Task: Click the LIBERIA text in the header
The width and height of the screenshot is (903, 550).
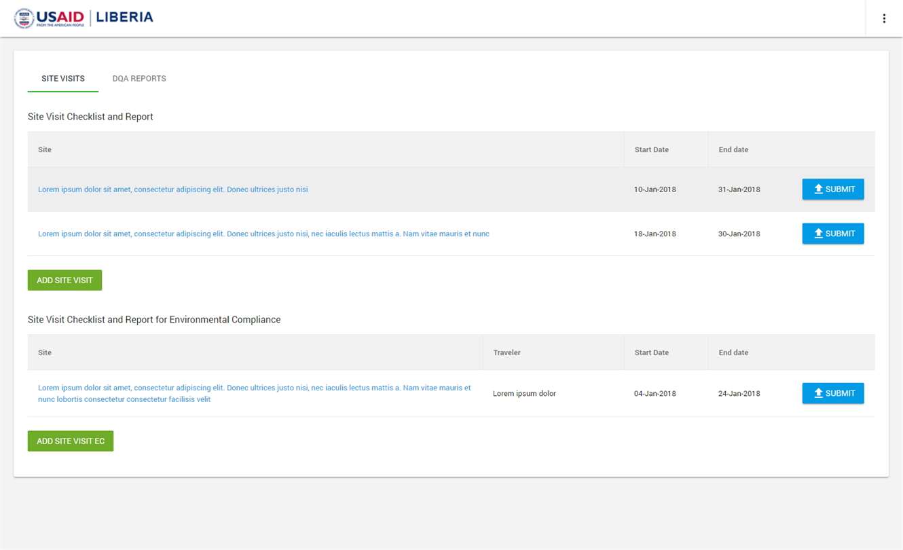Action: 125,18
